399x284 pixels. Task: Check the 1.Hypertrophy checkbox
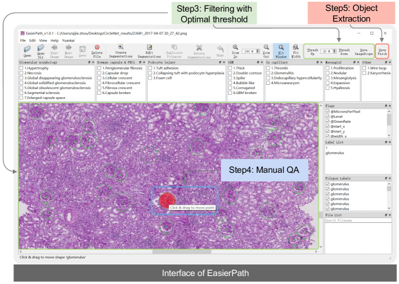[23, 67]
